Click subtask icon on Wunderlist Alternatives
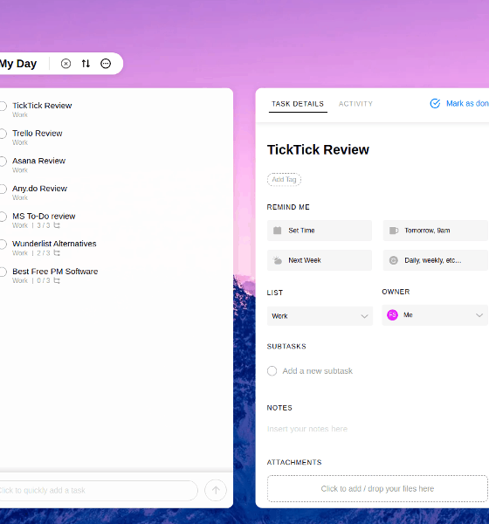 pos(57,253)
